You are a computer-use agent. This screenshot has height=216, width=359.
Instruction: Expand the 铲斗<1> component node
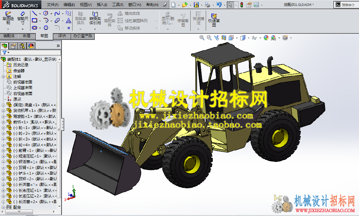click(3, 173)
